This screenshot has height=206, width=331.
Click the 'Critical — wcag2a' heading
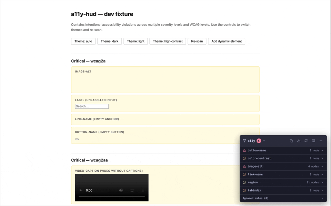[88, 61]
